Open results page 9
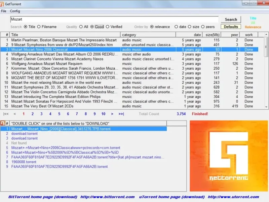Screen dimensions: 269x202 coord(94,114)
